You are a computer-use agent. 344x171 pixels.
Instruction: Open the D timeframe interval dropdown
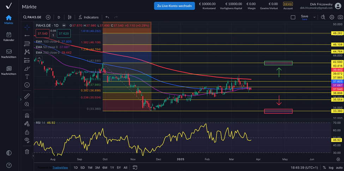pyautogui.click(x=59, y=17)
